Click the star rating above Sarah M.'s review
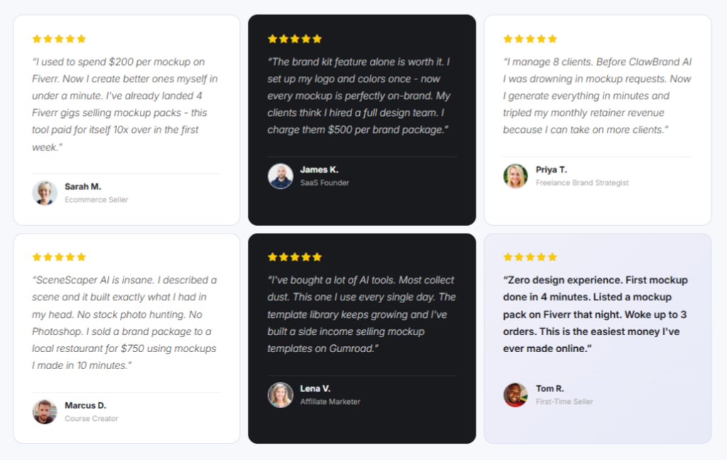 tap(59, 38)
